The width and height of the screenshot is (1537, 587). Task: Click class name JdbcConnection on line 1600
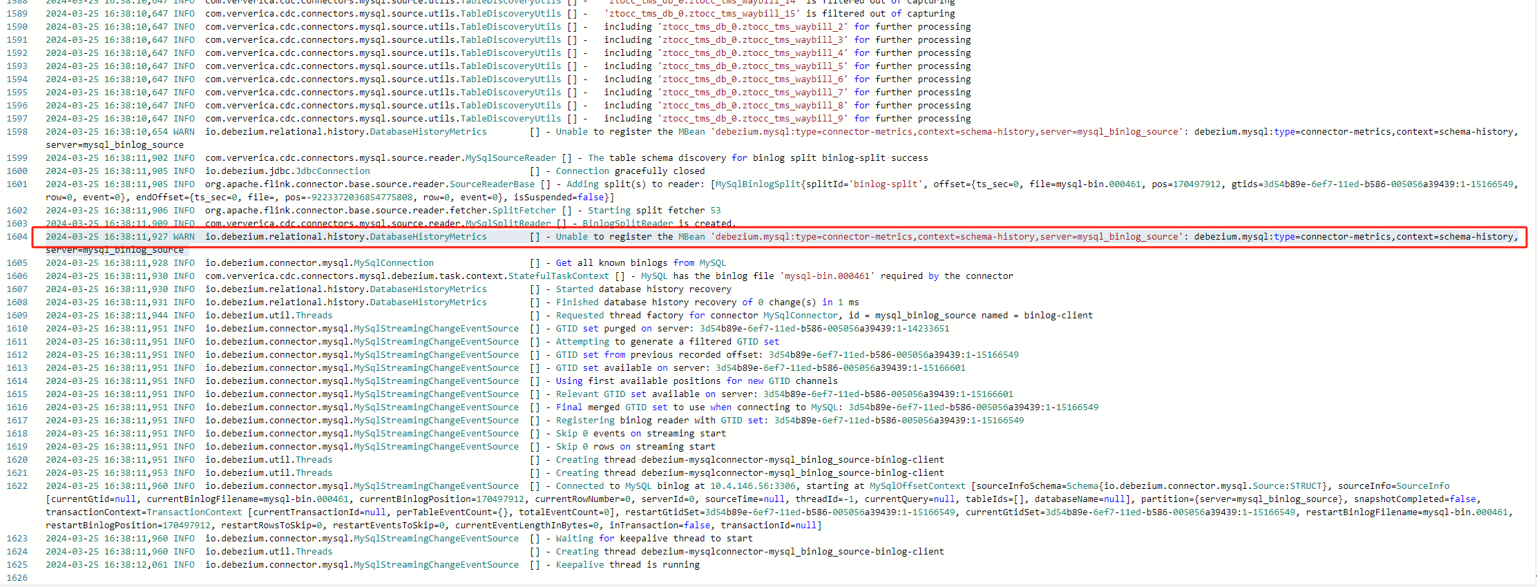pyautogui.click(x=333, y=171)
